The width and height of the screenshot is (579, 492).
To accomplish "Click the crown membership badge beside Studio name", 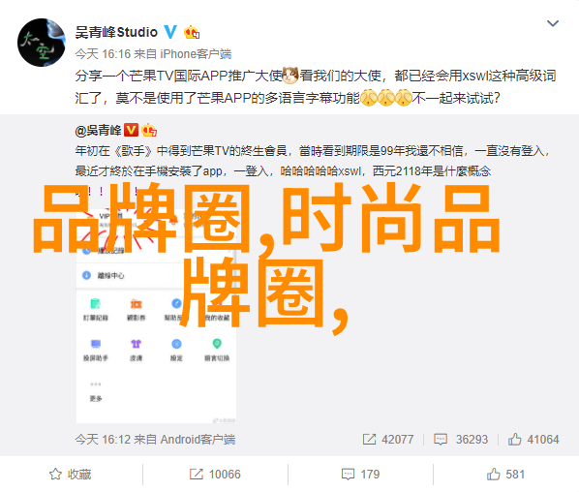I will [x=192, y=33].
